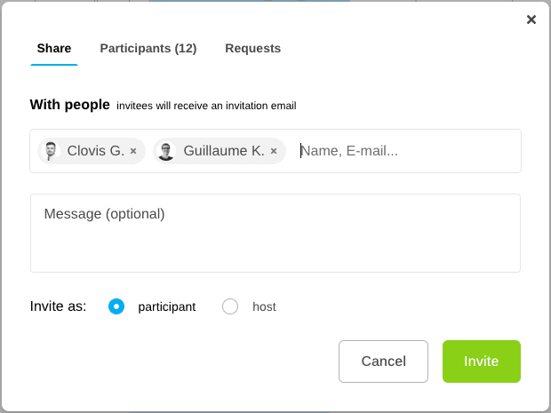Click the "Invite as:" label
Screen dimensions: 551x413
[59, 306]
